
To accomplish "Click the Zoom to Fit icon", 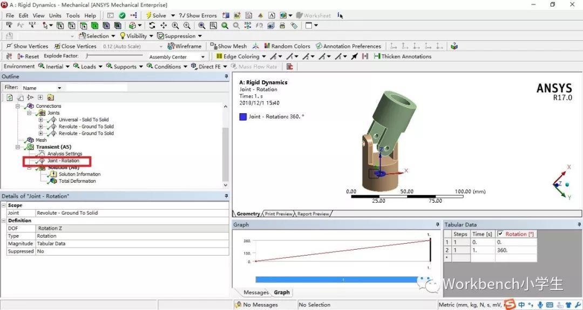I will click(201, 26).
